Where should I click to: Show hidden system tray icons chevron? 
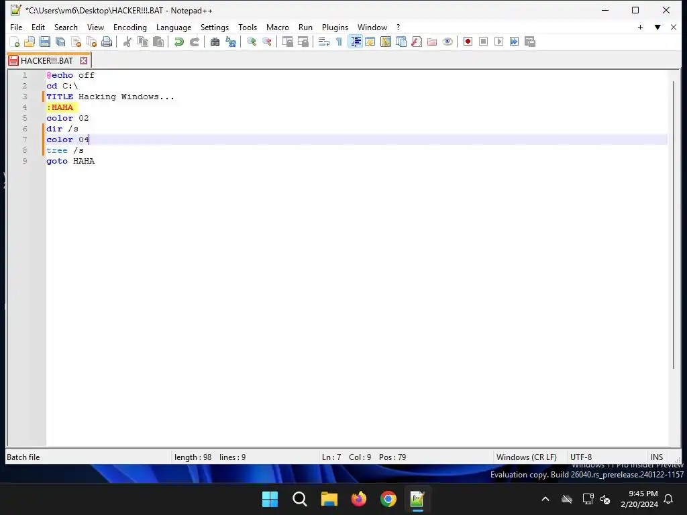545,499
